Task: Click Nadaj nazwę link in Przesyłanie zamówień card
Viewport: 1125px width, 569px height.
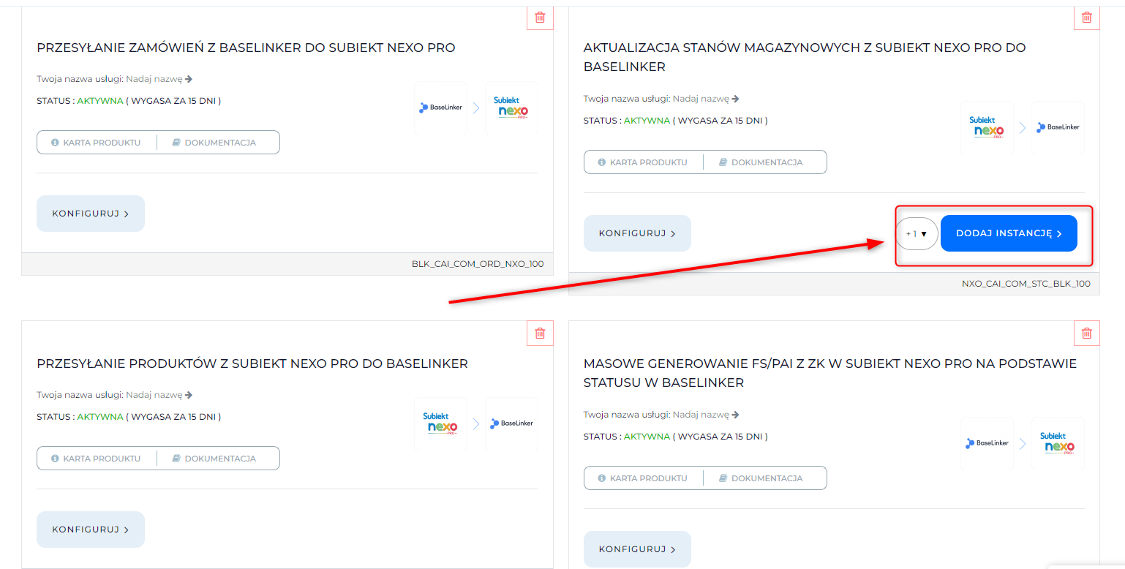Action: coord(159,79)
